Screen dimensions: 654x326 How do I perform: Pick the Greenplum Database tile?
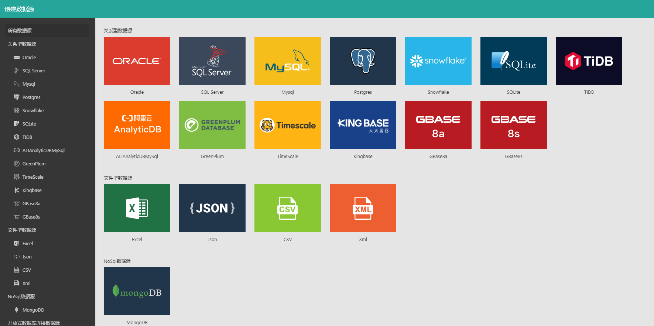tap(212, 125)
